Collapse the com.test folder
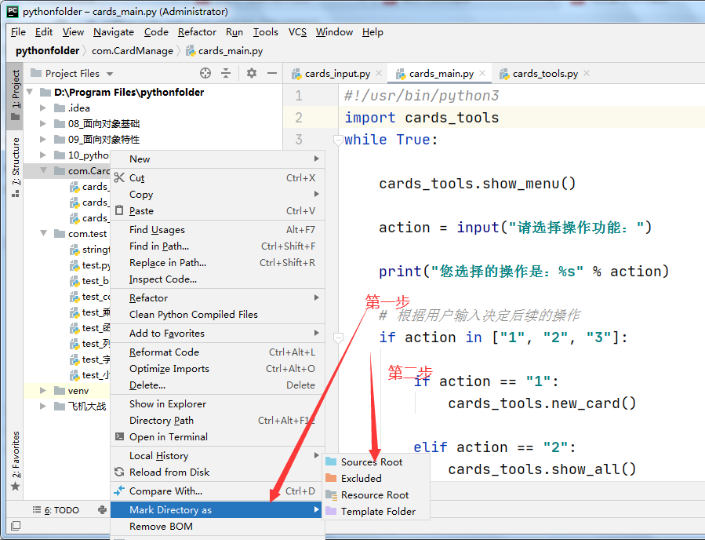This screenshot has height=540, width=705. pos(44,233)
